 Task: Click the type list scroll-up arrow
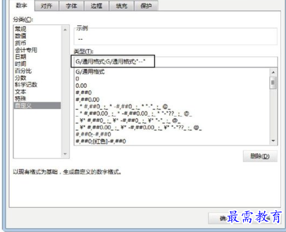tap(273, 72)
